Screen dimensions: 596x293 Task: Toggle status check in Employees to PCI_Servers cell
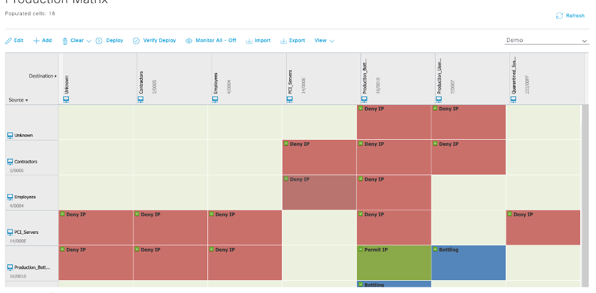pyautogui.click(x=286, y=179)
